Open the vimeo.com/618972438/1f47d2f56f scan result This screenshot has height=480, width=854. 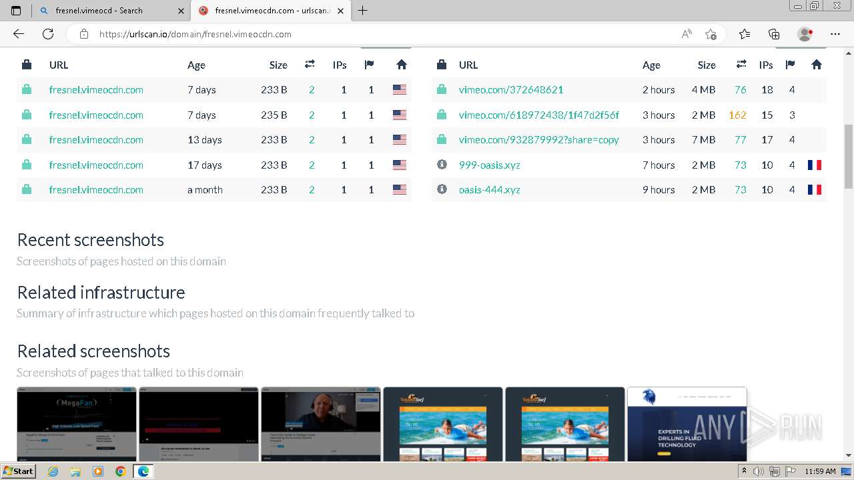[539, 115]
